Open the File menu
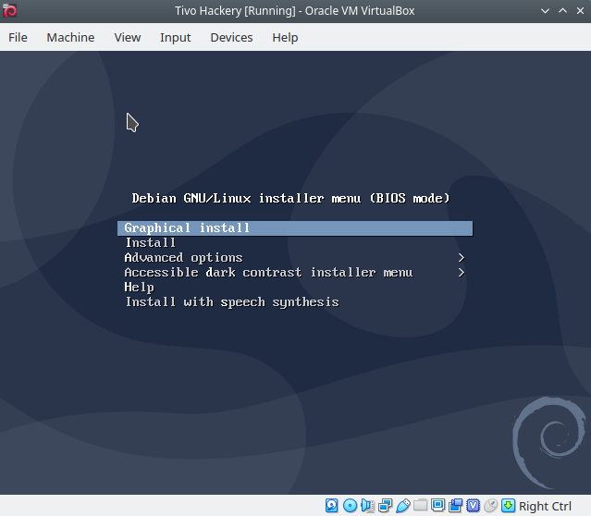This screenshot has height=516, width=591. point(18,37)
